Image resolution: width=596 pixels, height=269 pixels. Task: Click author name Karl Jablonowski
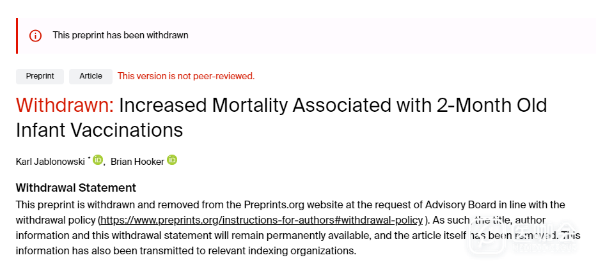[x=51, y=162]
